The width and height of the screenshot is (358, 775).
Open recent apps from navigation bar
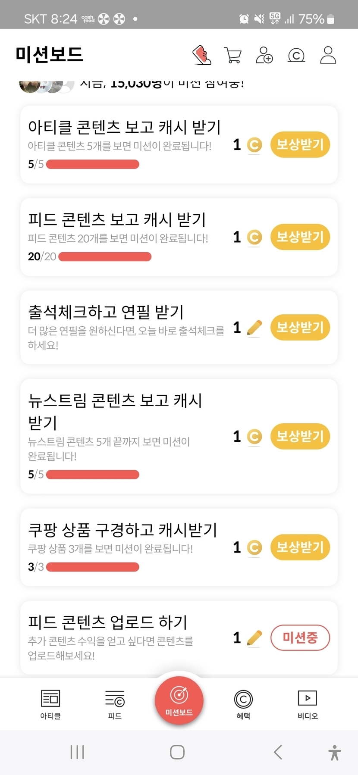click(x=77, y=752)
